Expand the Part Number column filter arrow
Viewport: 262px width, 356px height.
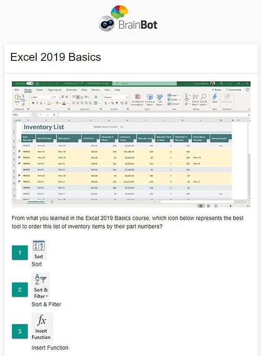click(34, 141)
